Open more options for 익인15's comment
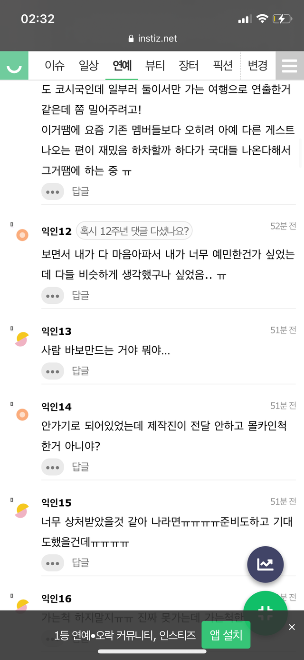The width and height of the screenshot is (304, 660). pos(52,563)
